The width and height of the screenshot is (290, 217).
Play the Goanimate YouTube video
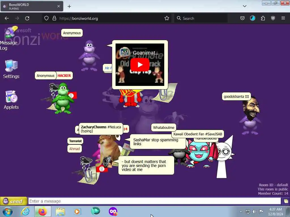click(x=140, y=65)
